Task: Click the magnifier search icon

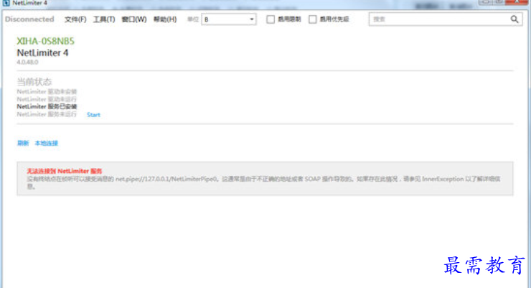Action: point(514,19)
